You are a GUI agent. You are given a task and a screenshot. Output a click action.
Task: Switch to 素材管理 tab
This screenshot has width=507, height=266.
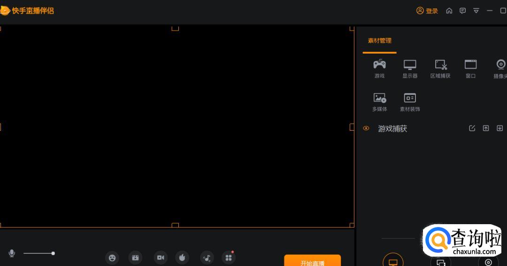[380, 41]
